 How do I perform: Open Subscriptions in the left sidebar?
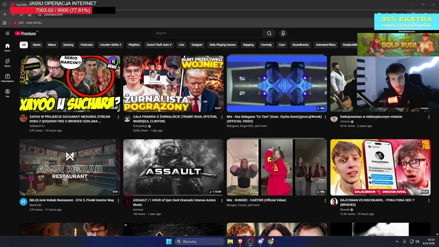pyautogui.click(x=8, y=78)
